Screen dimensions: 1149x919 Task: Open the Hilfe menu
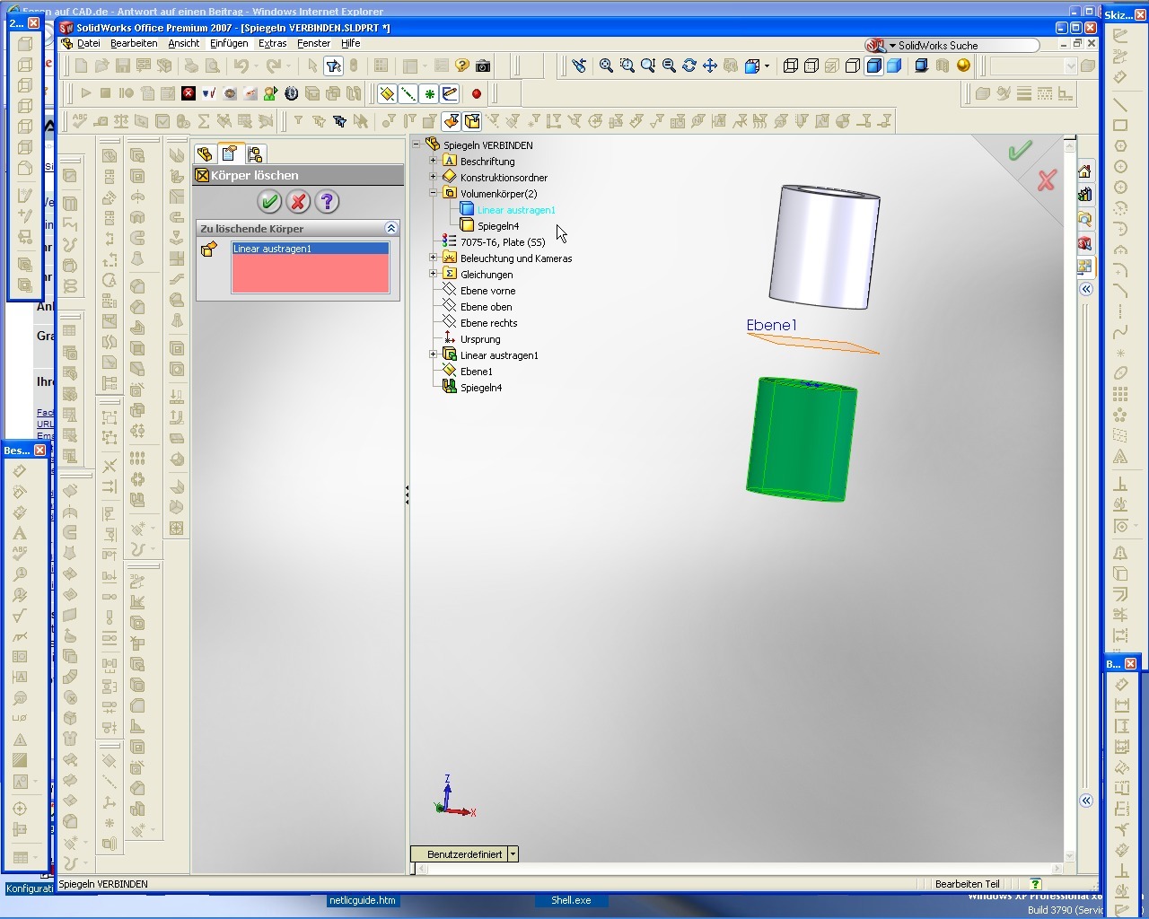point(350,43)
